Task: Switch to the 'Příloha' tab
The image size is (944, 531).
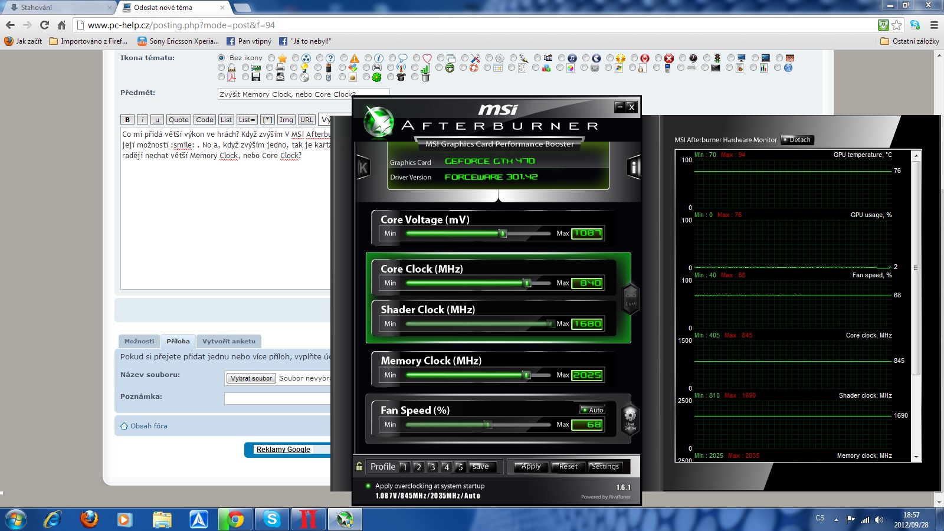Action: click(x=178, y=341)
